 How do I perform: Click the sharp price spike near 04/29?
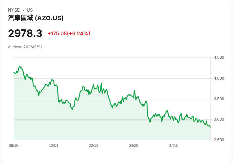[134, 90]
